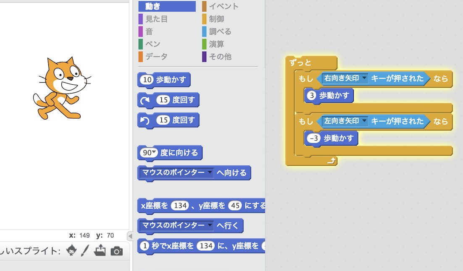This screenshot has width=463, height=271.
Task: Click the ずっと forever block in the script
Action: 300,63
